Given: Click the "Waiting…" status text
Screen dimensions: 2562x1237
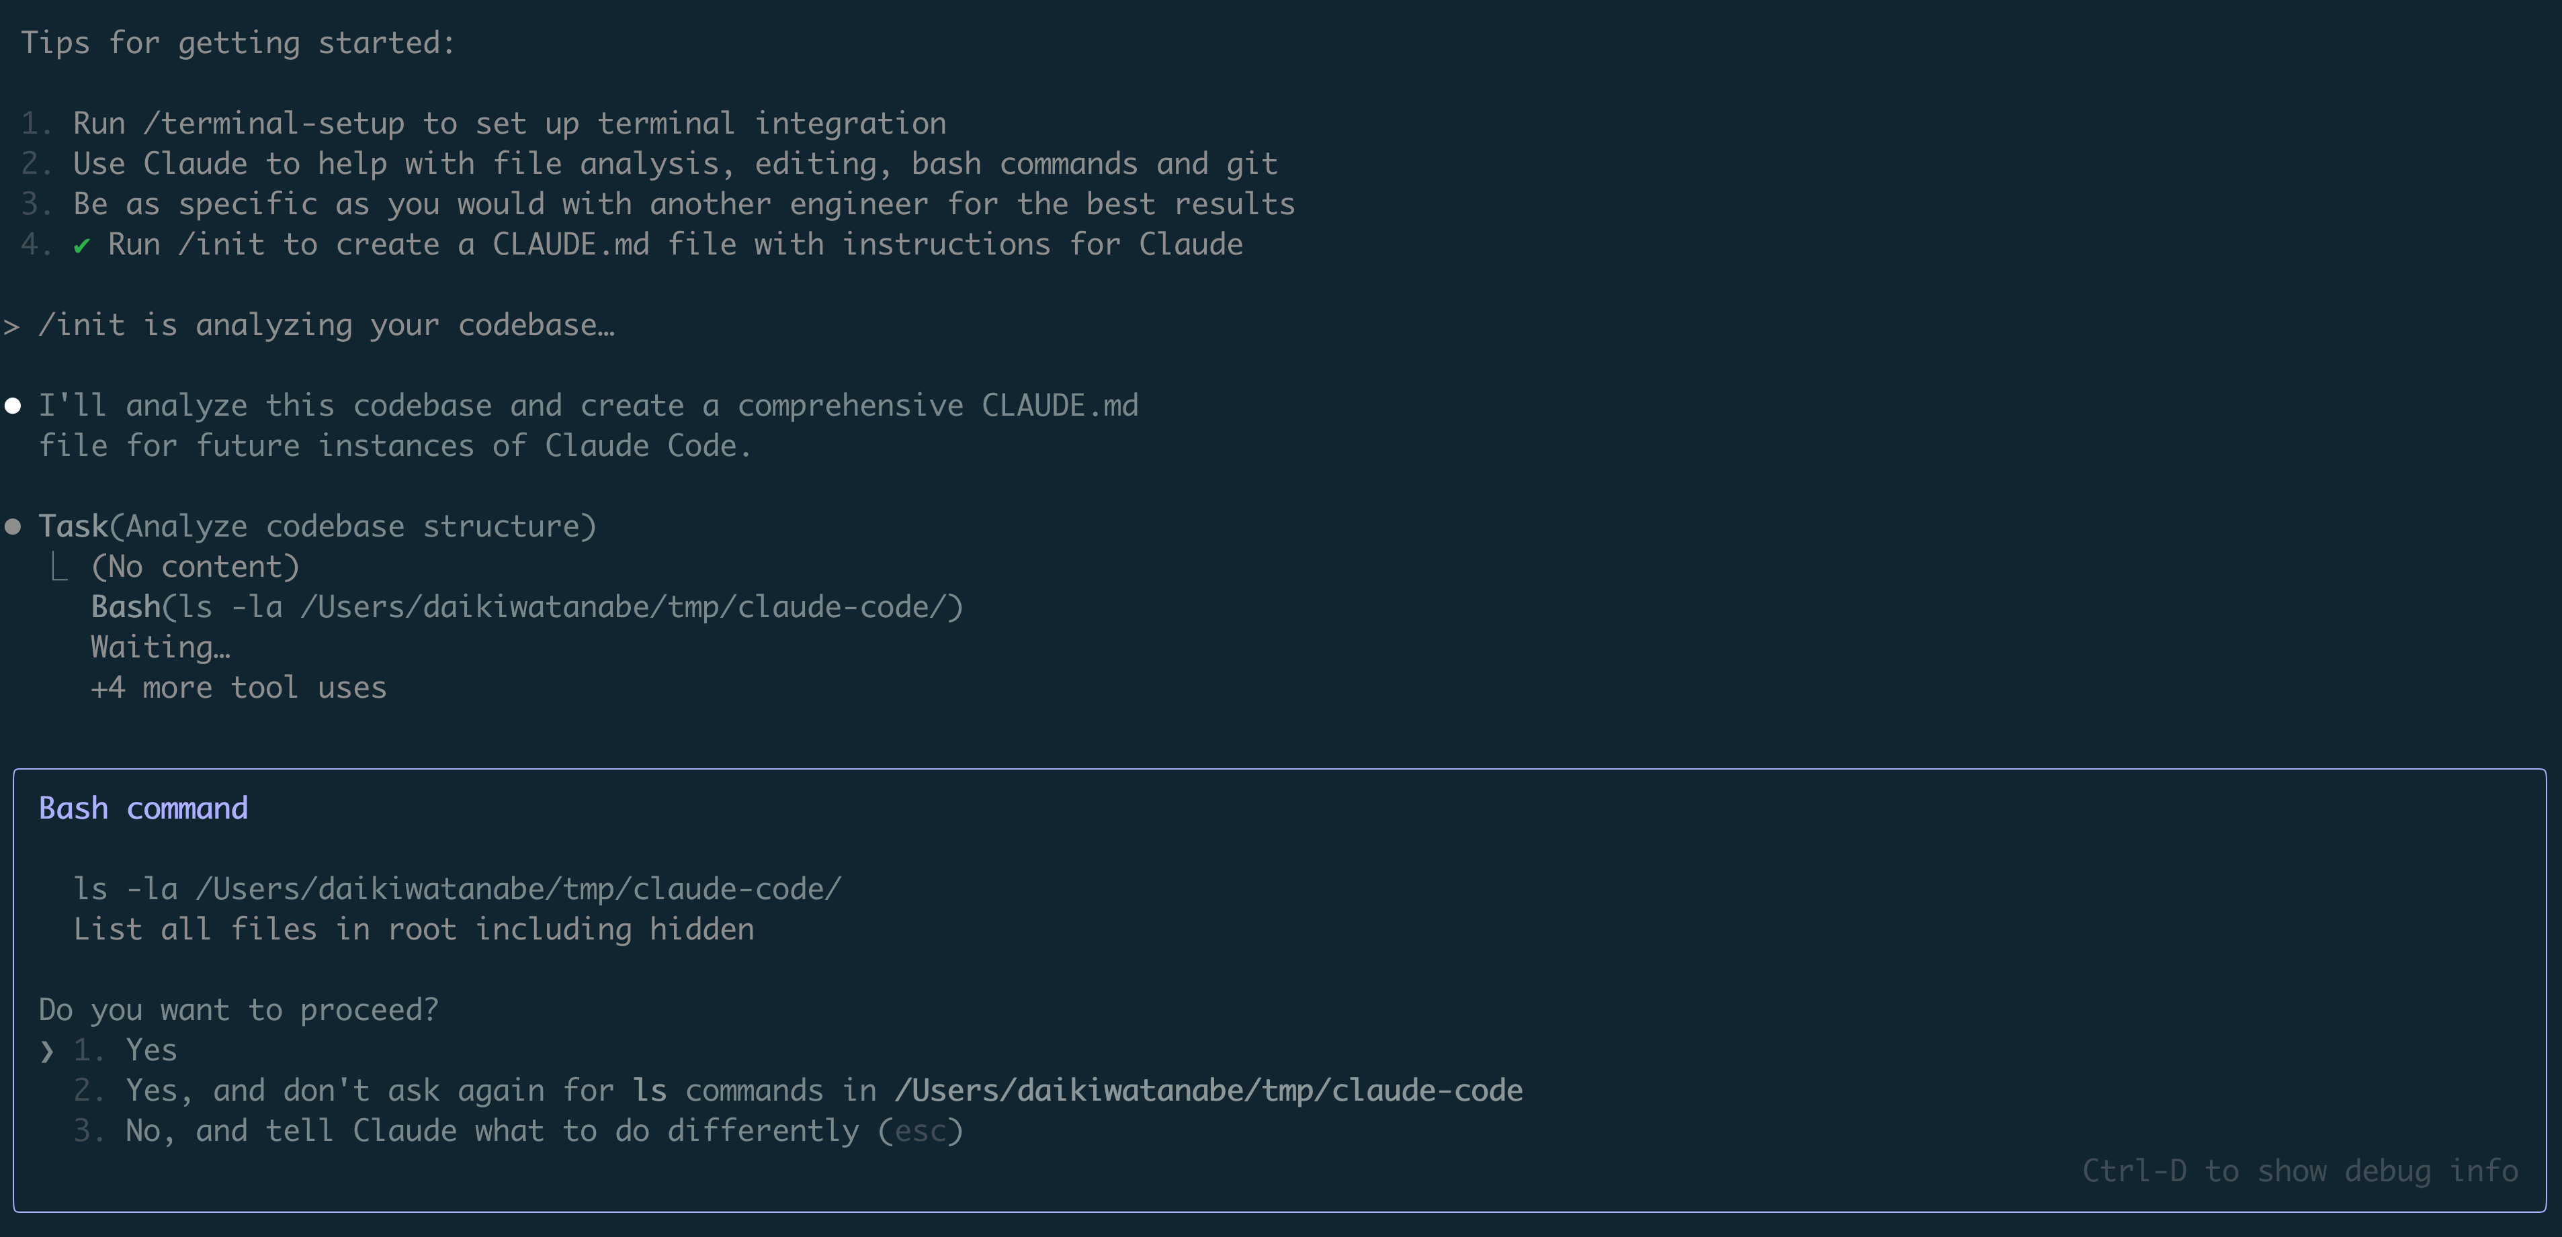Looking at the screenshot, I should point(160,647).
